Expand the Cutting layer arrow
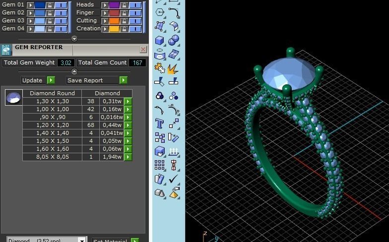Screen dimensions: 389x242 click(x=105, y=21)
